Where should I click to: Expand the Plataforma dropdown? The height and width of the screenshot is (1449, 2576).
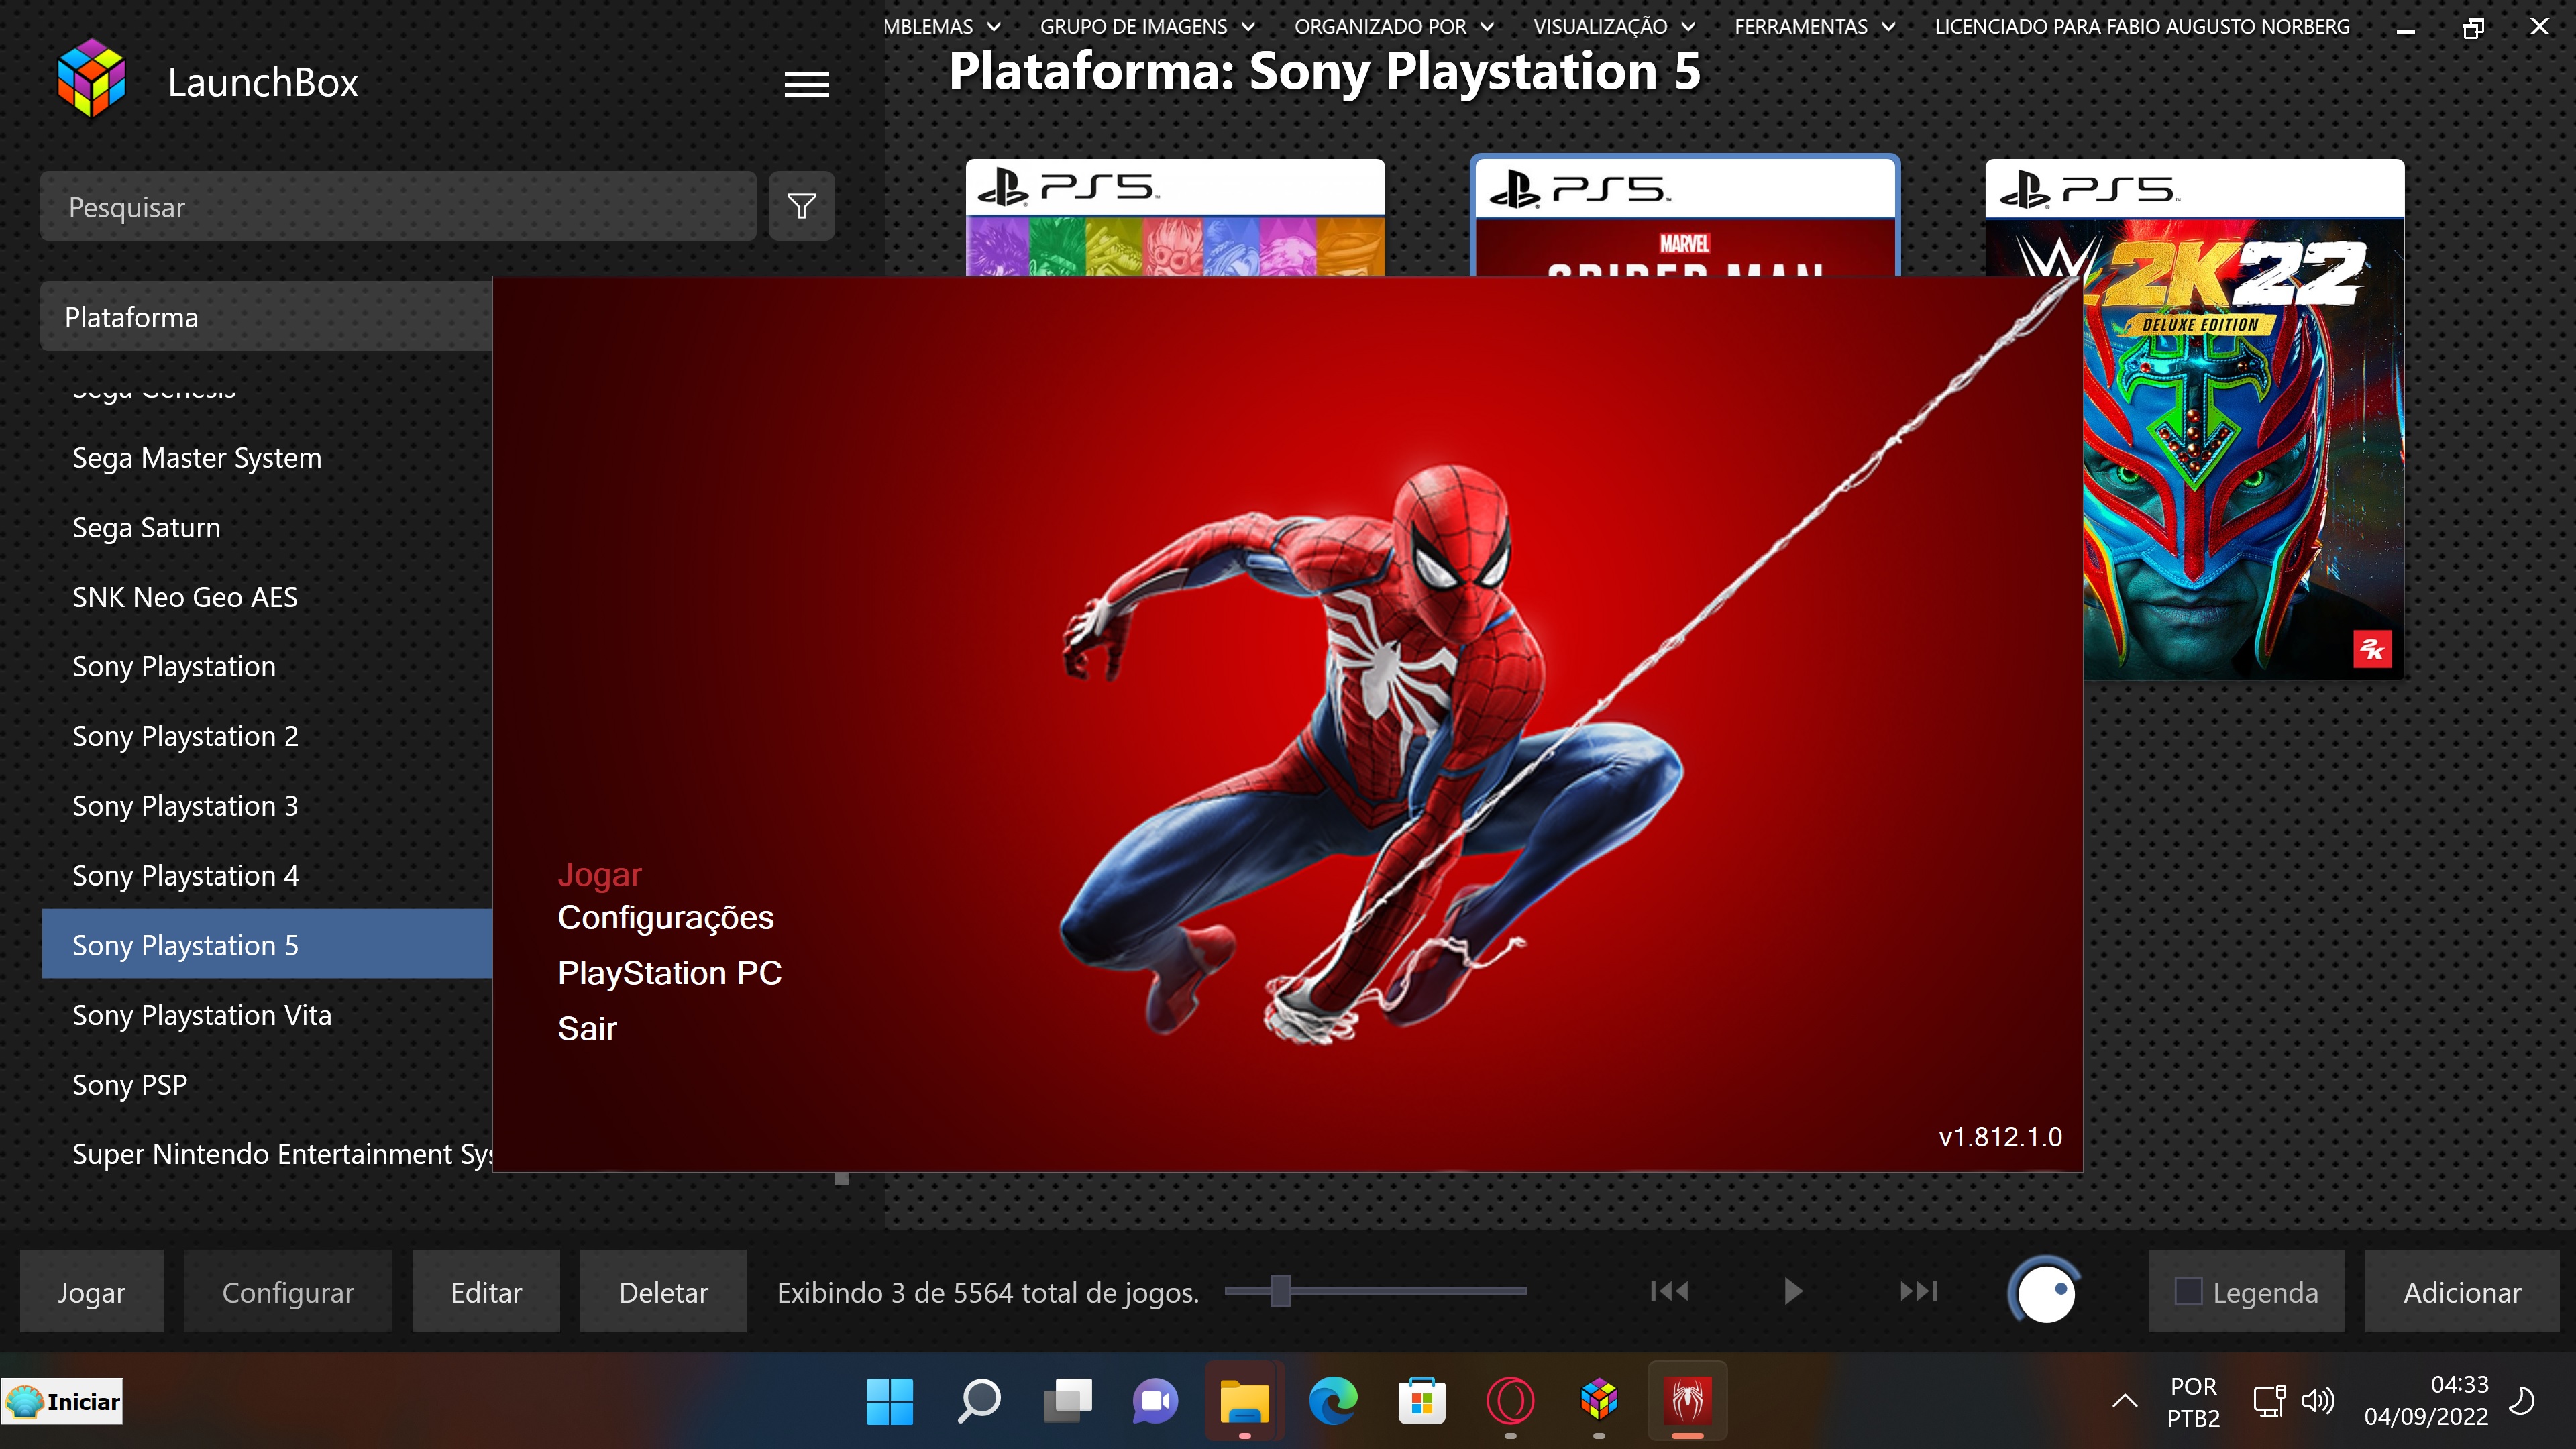point(266,317)
